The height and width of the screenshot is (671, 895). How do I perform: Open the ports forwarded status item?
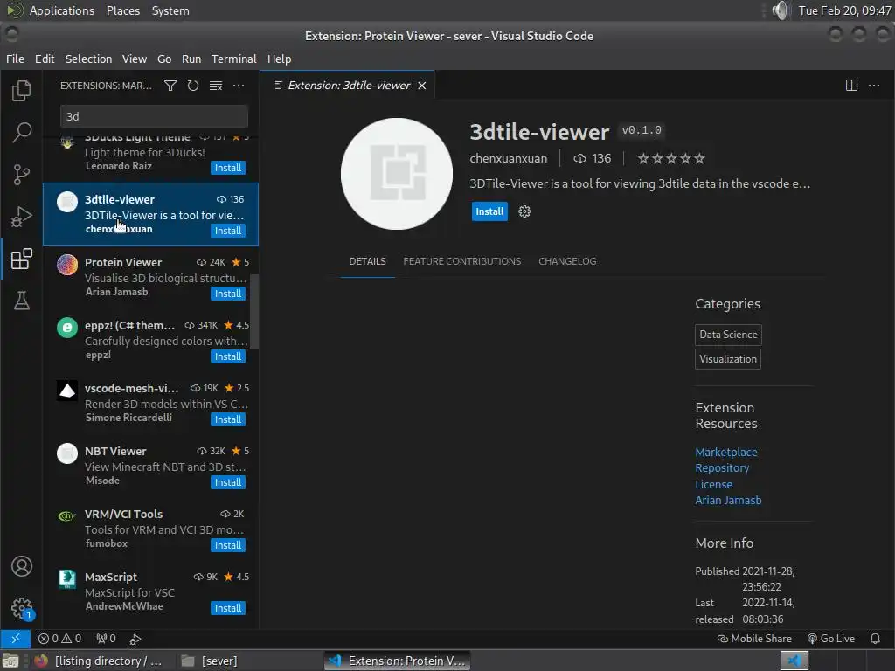(106, 639)
